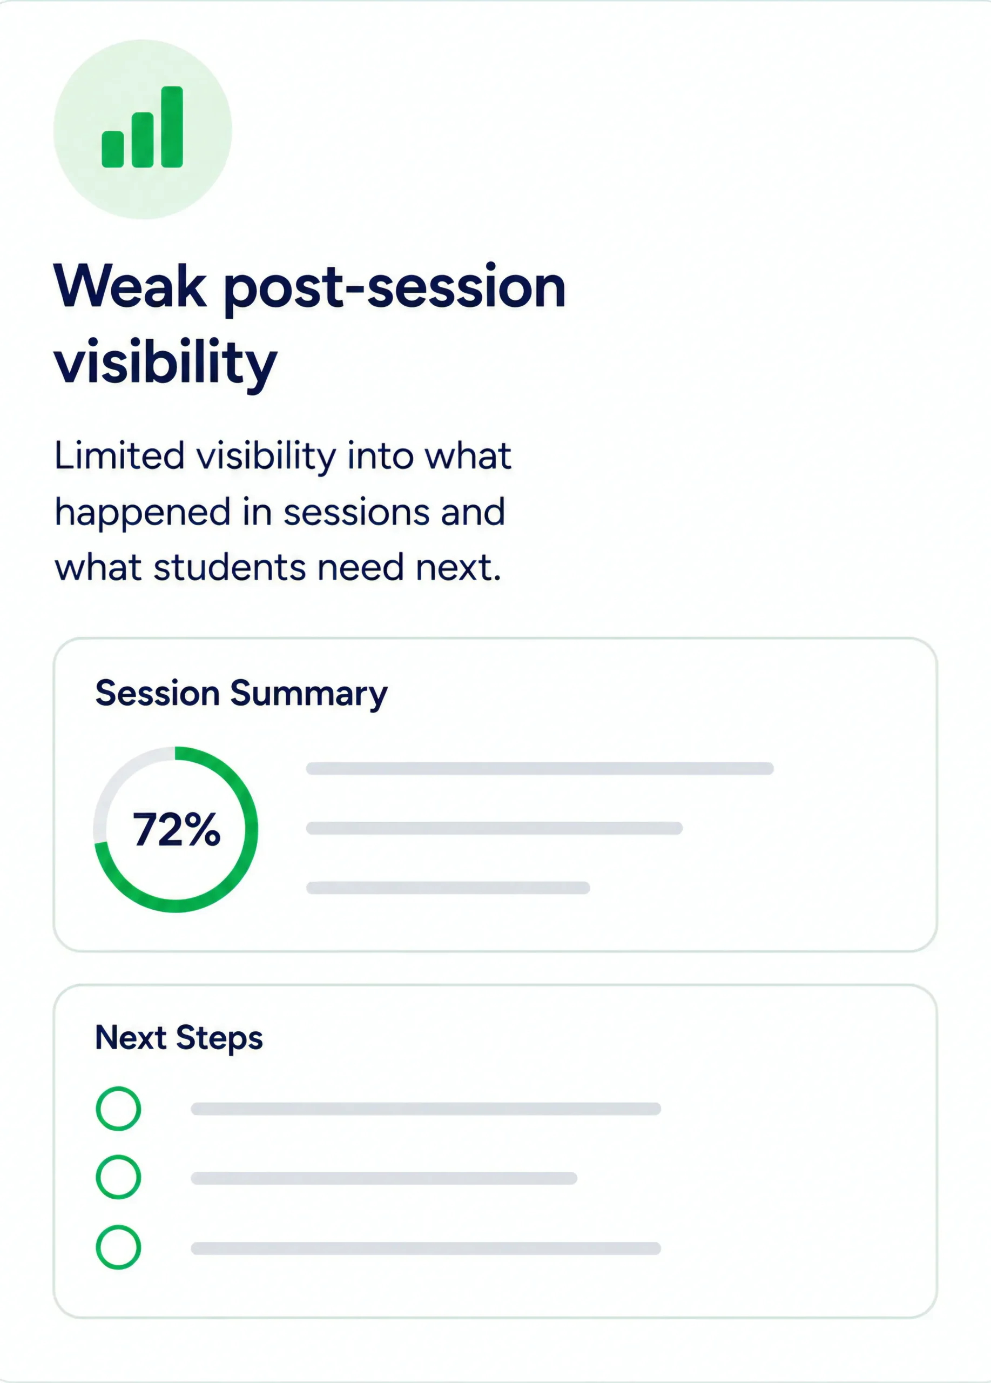Click the middle bar in chart icon
This screenshot has width=991, height=1383.
click(x=143, y=139)
